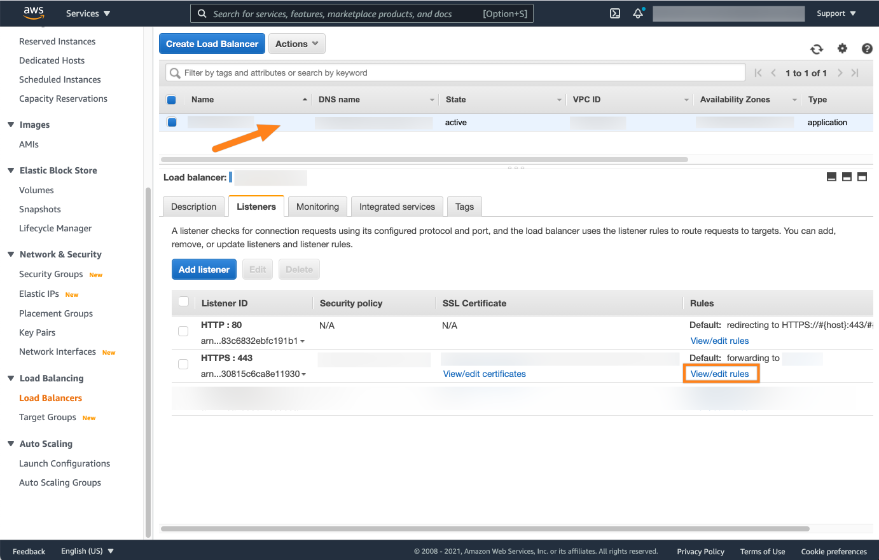Click the AWS logo home icon

coord(33,13)
